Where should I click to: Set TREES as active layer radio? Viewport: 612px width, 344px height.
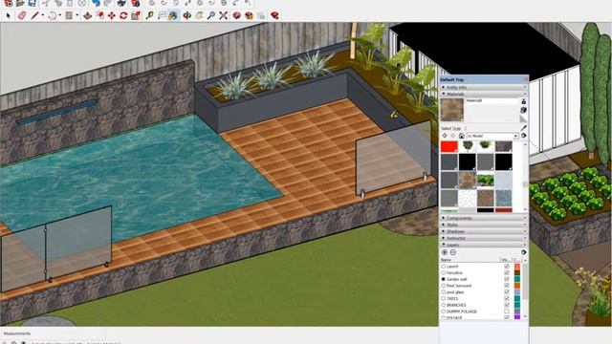click(x=444, y=298)
